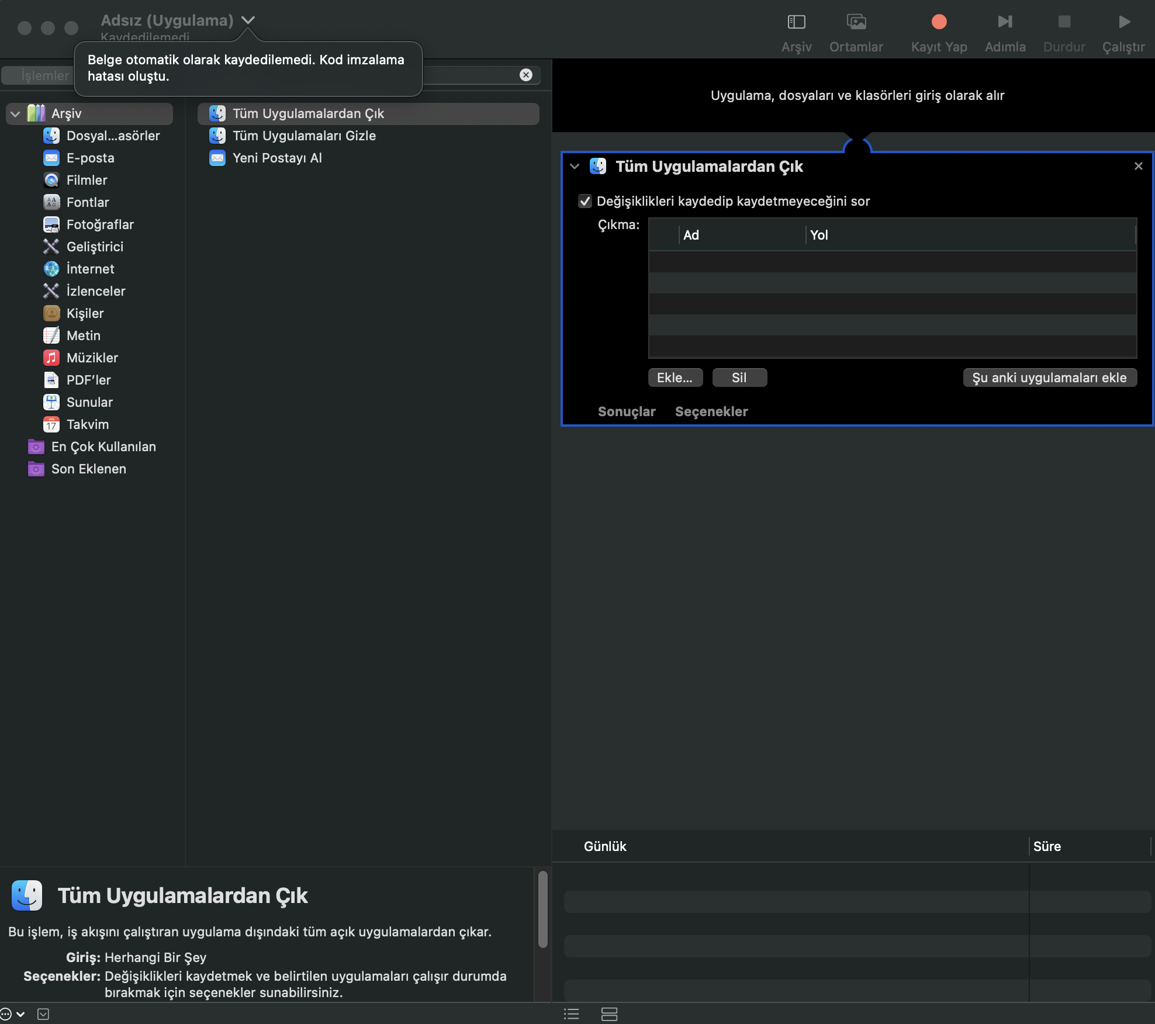Clear the search field text

(525, 75)
